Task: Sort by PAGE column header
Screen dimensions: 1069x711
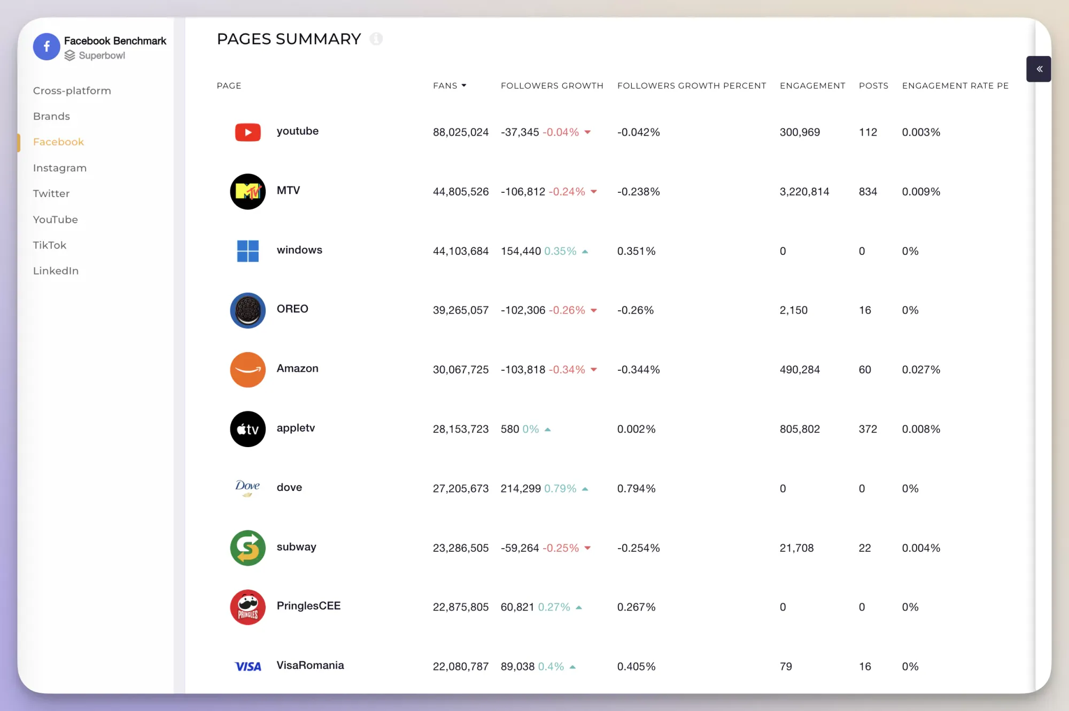Action: 229,85
